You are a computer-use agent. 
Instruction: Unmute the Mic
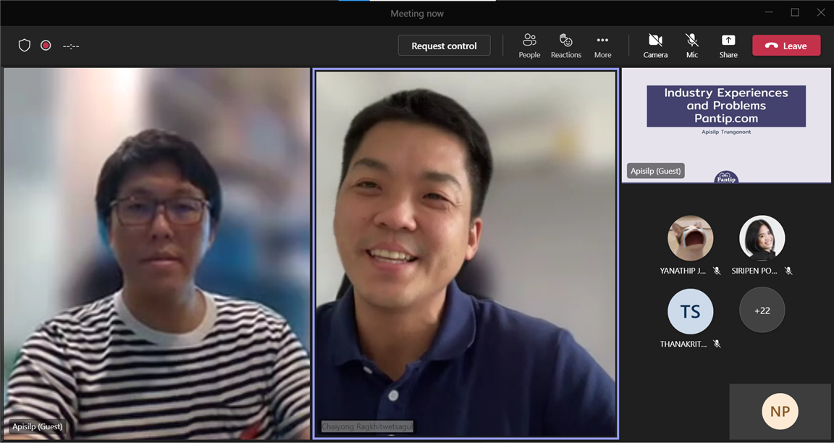click(692, 46)
